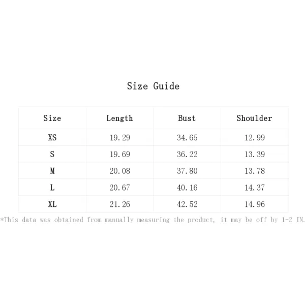Select the Shoulder column header
Screen dimensions: 305x305
pos(254,118)
